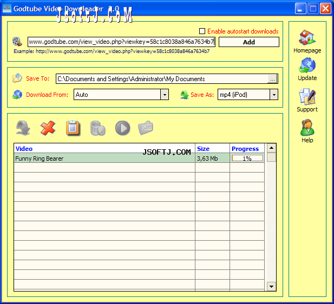Image resolution: width=334 pixels, height=304 pixels.
Task: Click the app icon in title bar
Action: 7,9
